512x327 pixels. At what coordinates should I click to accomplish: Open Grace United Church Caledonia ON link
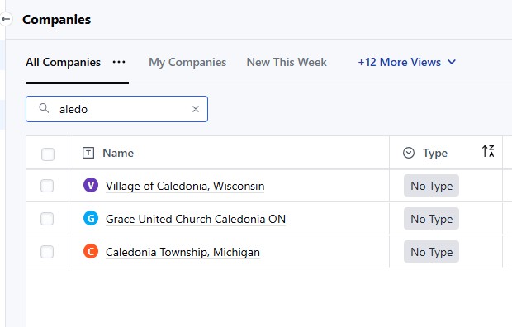[x=196, y=219]
